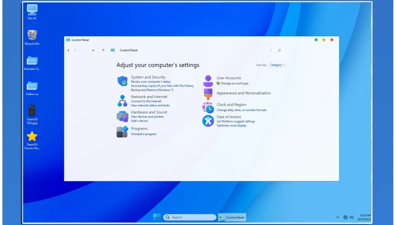
Task: Open the User Accounts icon
Action: tap(208, 81)
